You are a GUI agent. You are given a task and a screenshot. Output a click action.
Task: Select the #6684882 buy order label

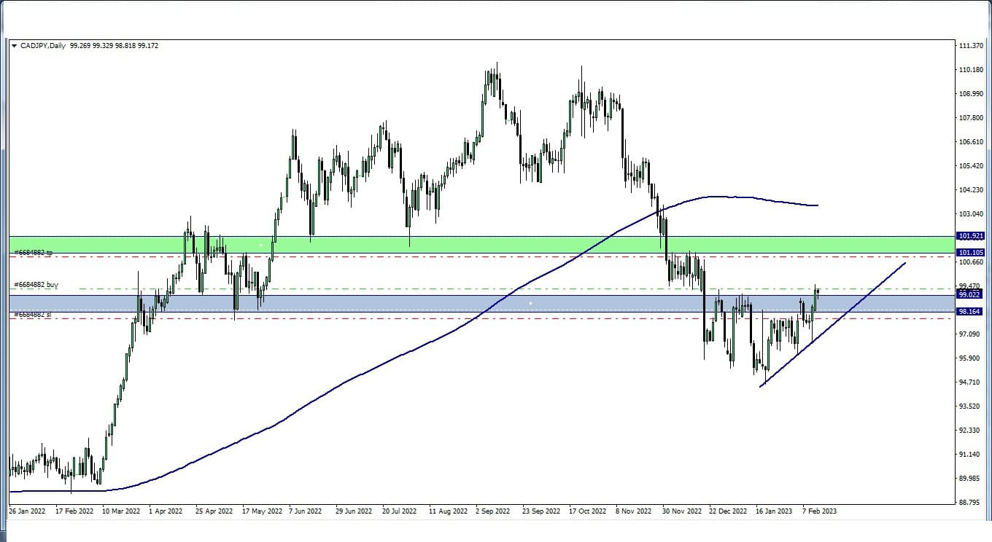point(36,285)
